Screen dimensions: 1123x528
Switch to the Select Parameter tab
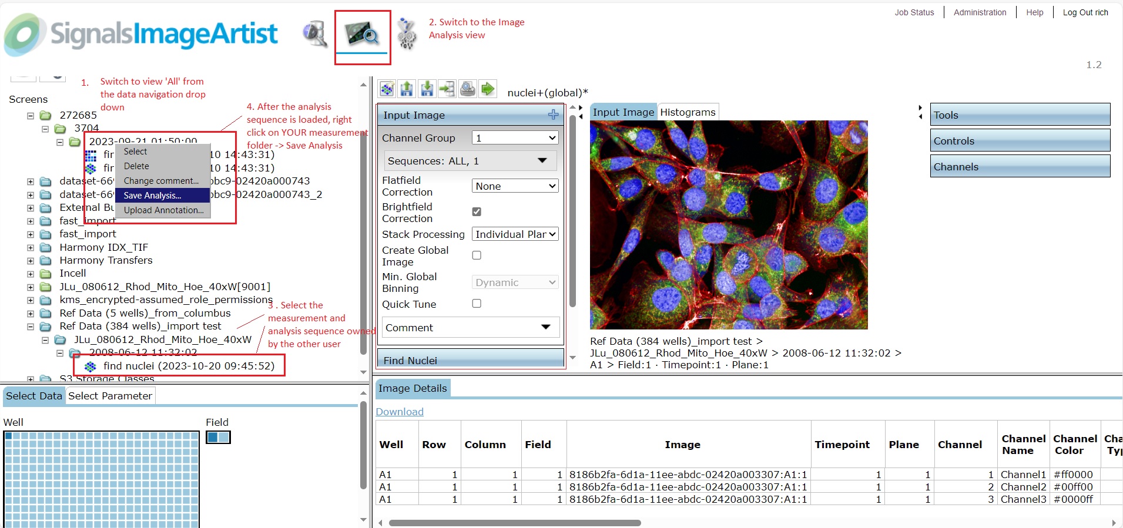click(110, 396)
